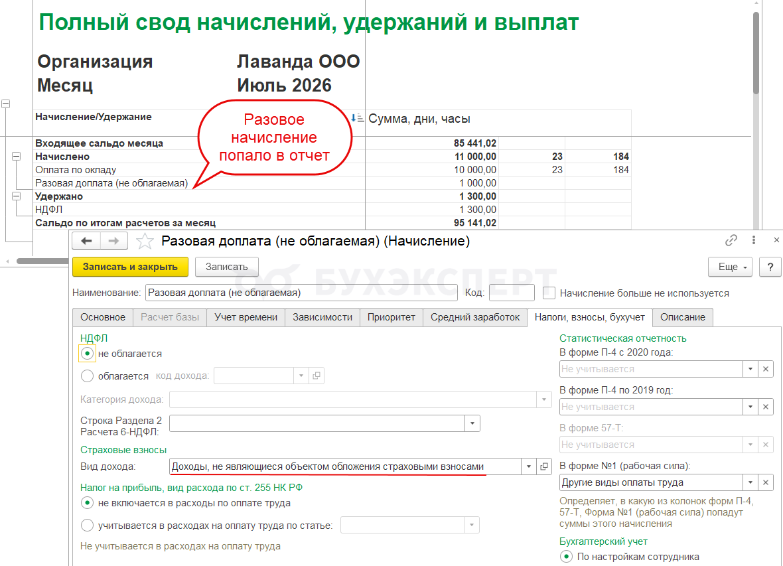The height and width of the screenshot is (566, 783).
Task: Collapse the top-level report outline group
Action: (5, 104)
